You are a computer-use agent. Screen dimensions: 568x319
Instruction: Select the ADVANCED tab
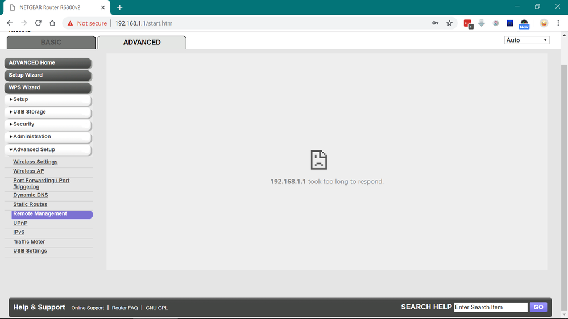click(x=142, y=43)
